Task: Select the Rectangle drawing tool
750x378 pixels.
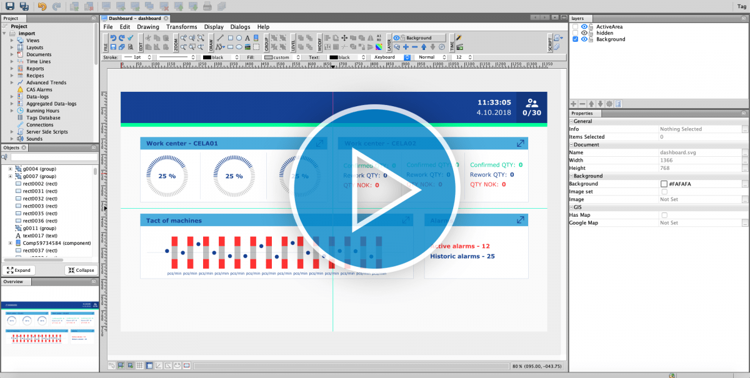Action: point(230,38)
